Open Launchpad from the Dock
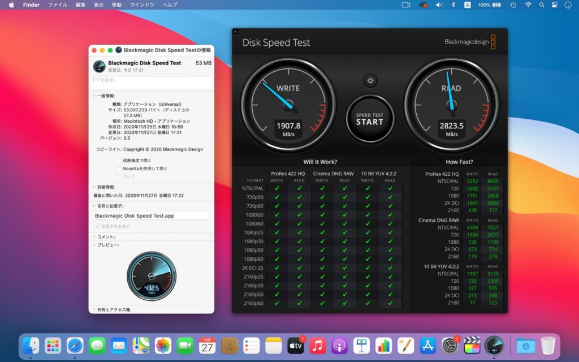This screenshot has height=362, width=579. (x=53, y=346)
